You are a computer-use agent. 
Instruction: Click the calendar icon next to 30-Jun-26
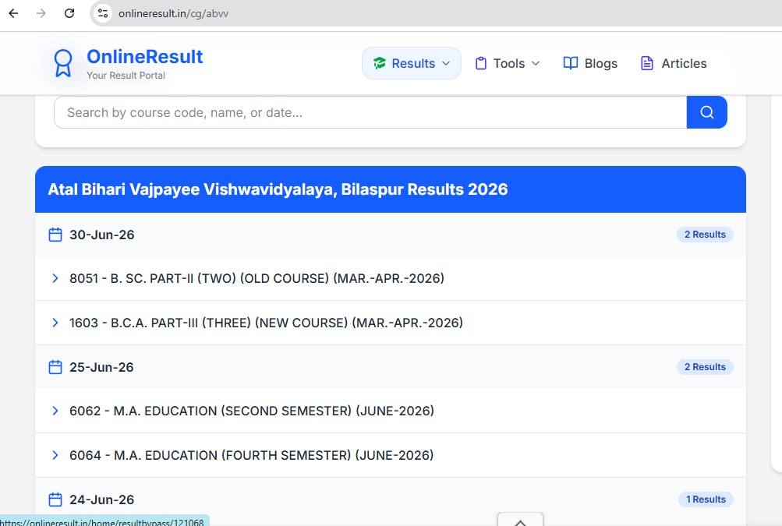click(55, 235)
